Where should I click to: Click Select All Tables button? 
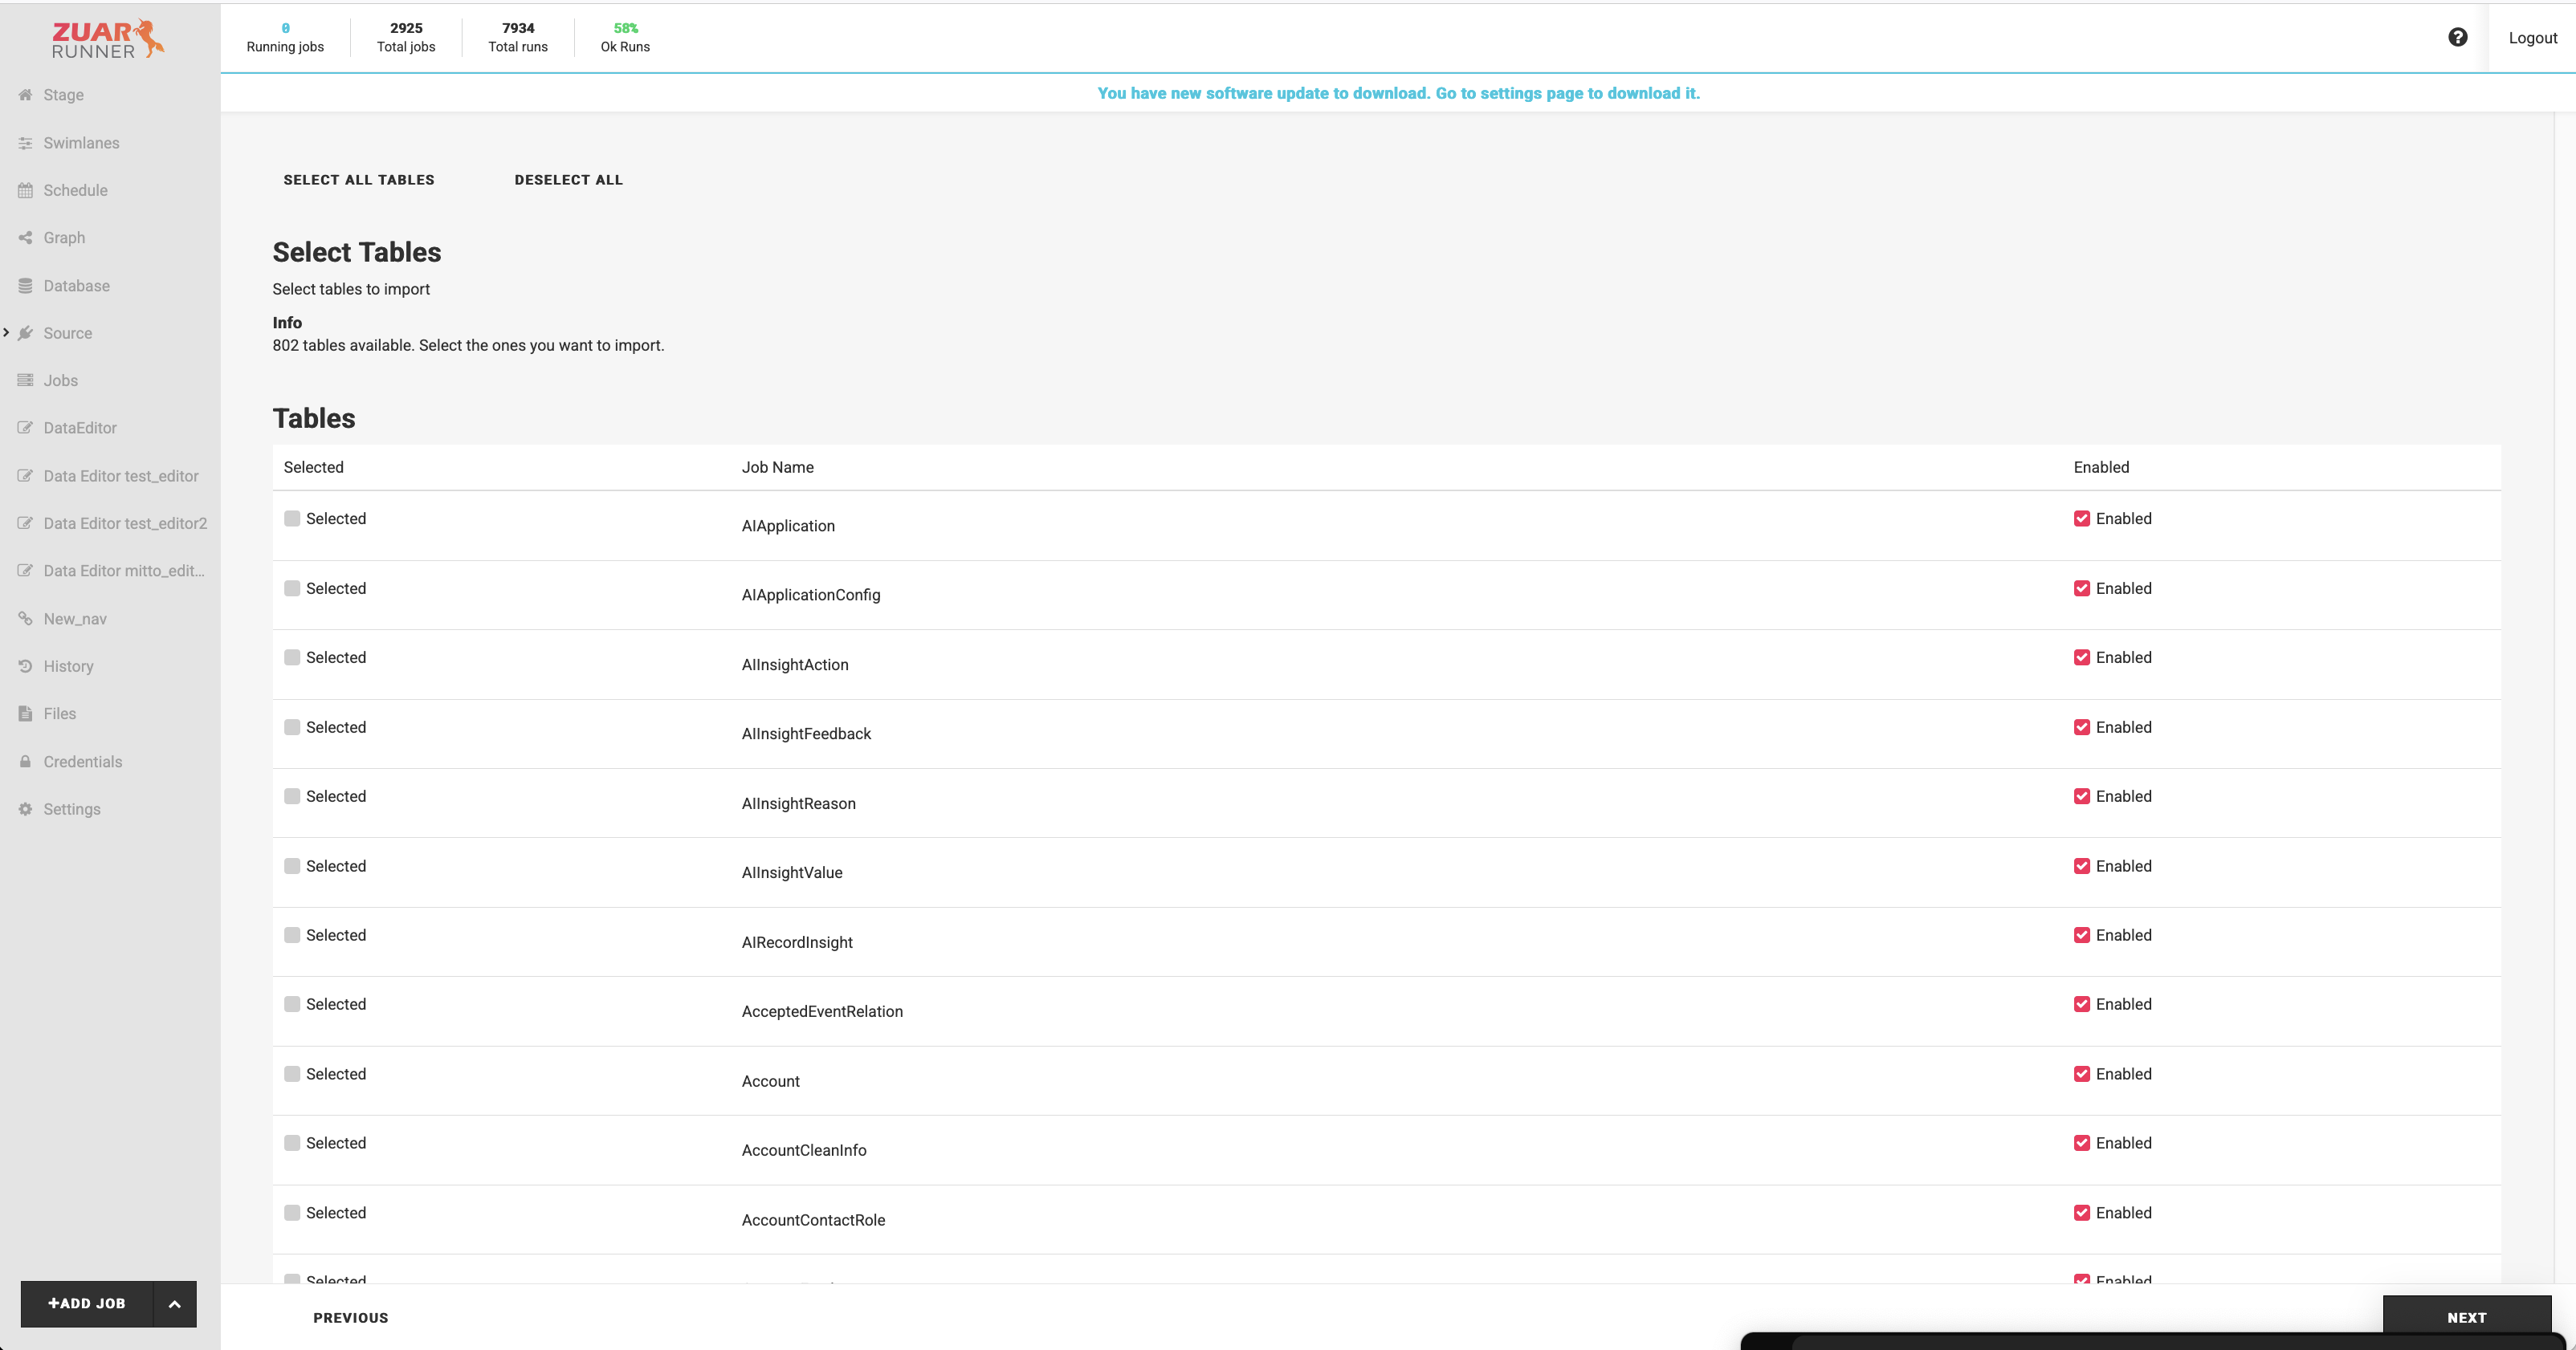pyautogui.click(x=359, y=180)
